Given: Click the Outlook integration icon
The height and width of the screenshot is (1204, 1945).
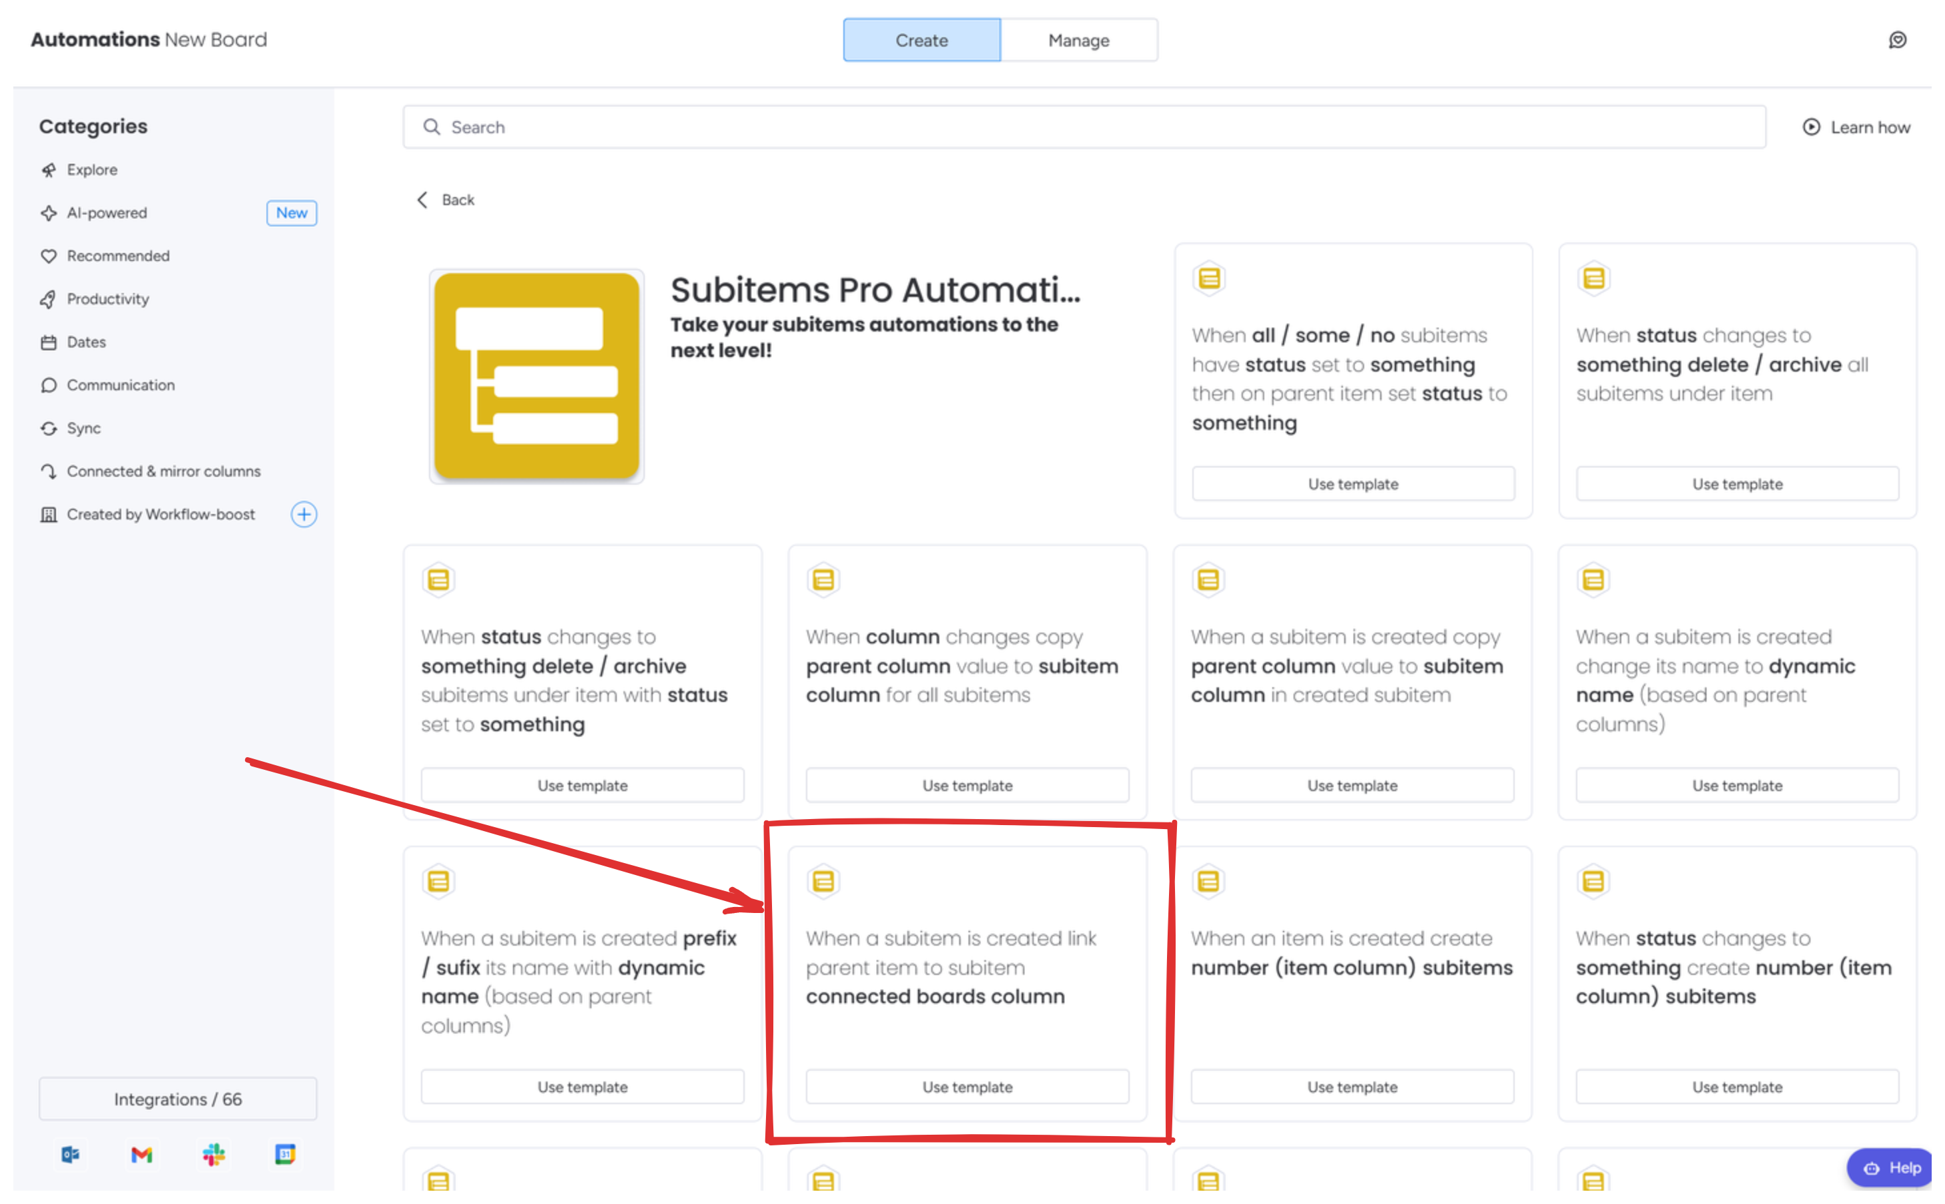Looking at the screenshot, I should click(70, 1154).
